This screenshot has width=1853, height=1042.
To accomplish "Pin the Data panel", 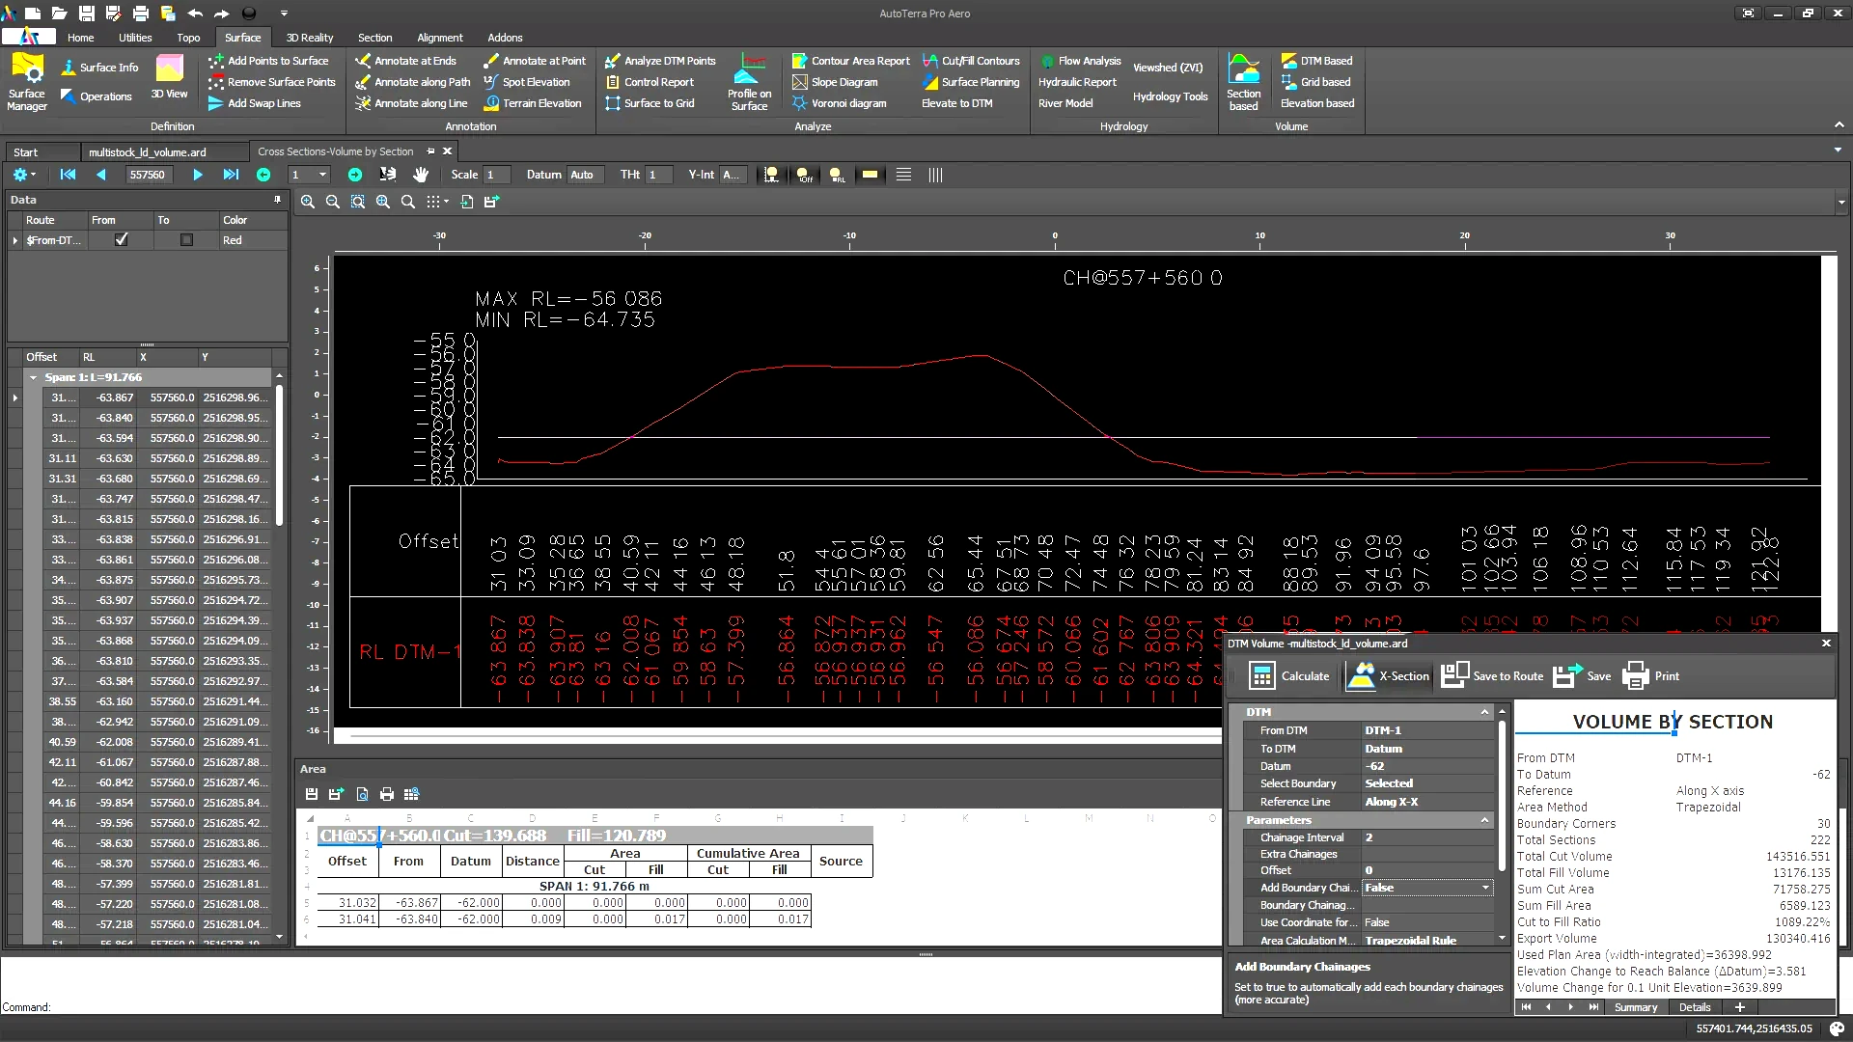I will click(278, 200).
